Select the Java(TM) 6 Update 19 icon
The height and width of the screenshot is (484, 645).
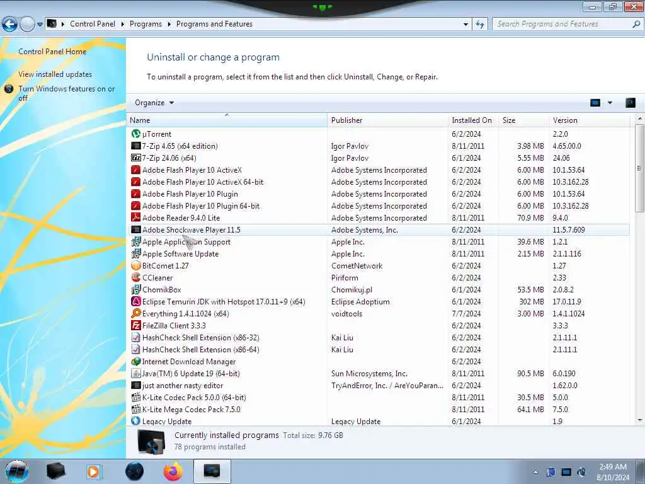coord(136,373)
